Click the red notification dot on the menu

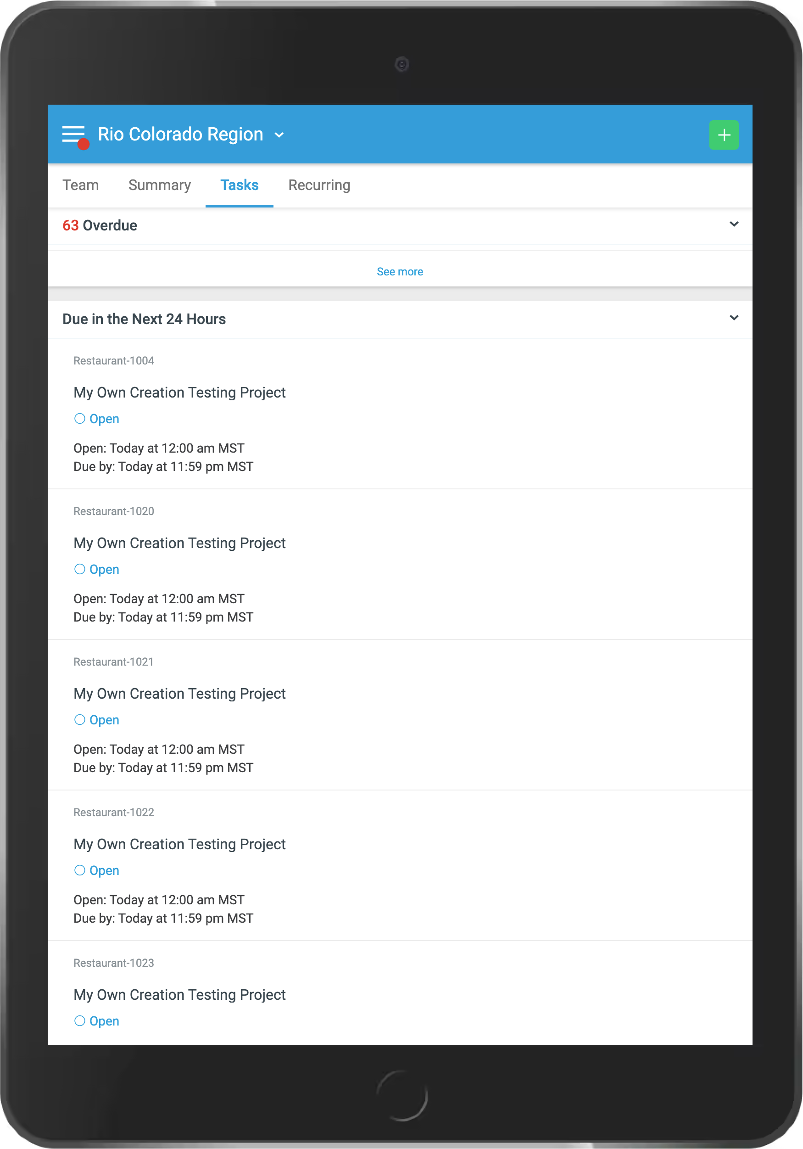pyautogui.click(x=83, y=146)
